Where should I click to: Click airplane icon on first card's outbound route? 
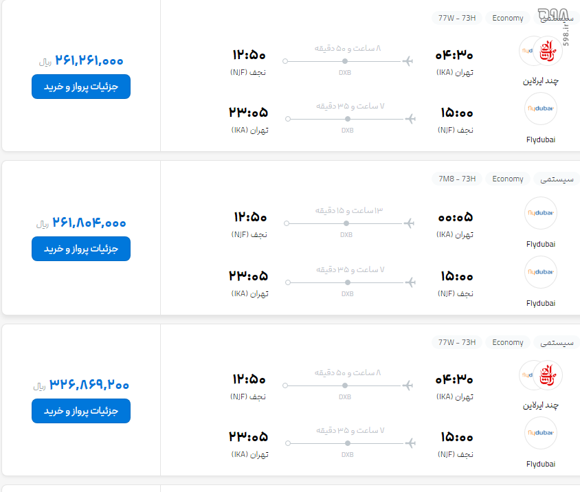(x=408, y=61)
